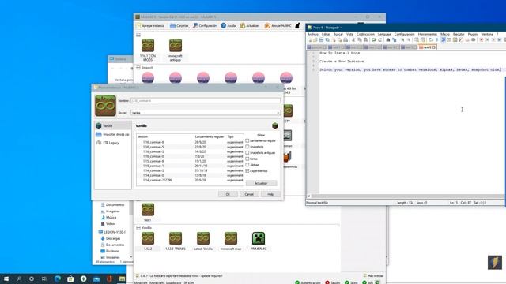This screenshot has height=284, width=506.
Task: Click Help in the new instance dialog
Action: point(270,194)
